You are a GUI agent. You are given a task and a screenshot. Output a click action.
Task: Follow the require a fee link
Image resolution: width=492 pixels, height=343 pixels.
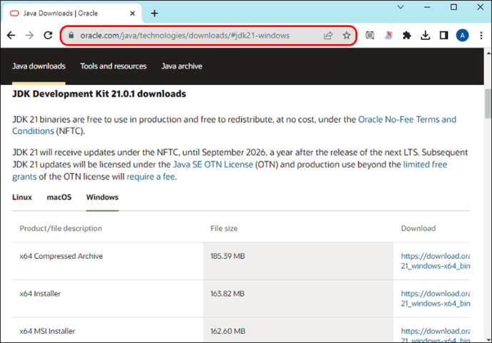pyautogui.click(x=150, y=176)
